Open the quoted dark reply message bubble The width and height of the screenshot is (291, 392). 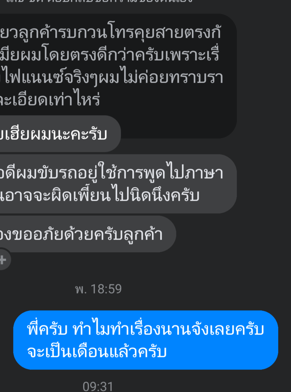[118, 76]
